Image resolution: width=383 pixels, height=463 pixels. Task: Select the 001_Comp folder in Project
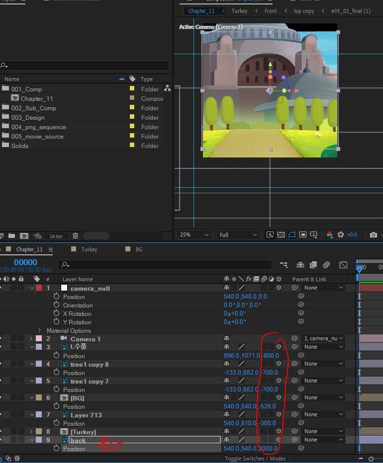[26, 89]
